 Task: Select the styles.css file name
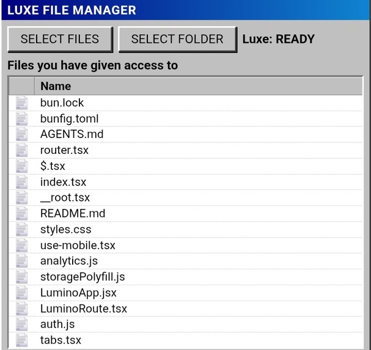[66, 230]
